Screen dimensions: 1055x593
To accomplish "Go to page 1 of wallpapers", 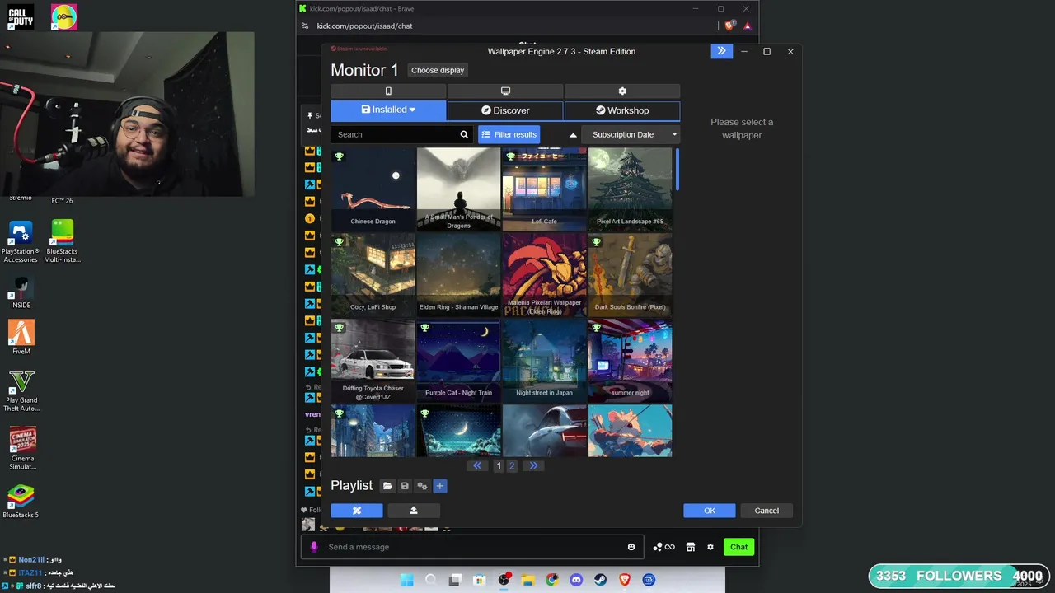I will click(x=498, y=465).
